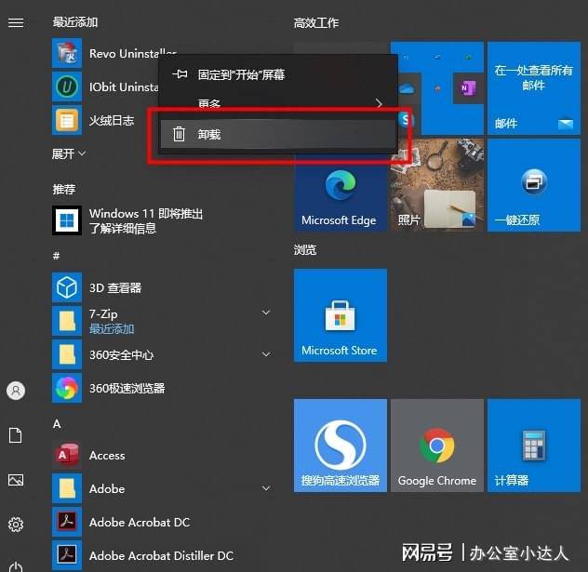Screen dimensions: 588x572
Task: Click the 高效工作 group title
Action: [x=316, y=23]
